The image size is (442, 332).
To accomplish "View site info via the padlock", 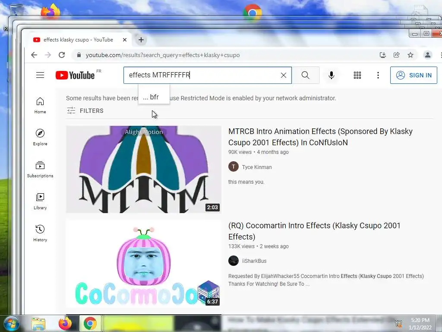I will click(79, 55).
